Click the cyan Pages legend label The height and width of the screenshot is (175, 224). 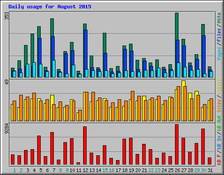tap(219, 53)
